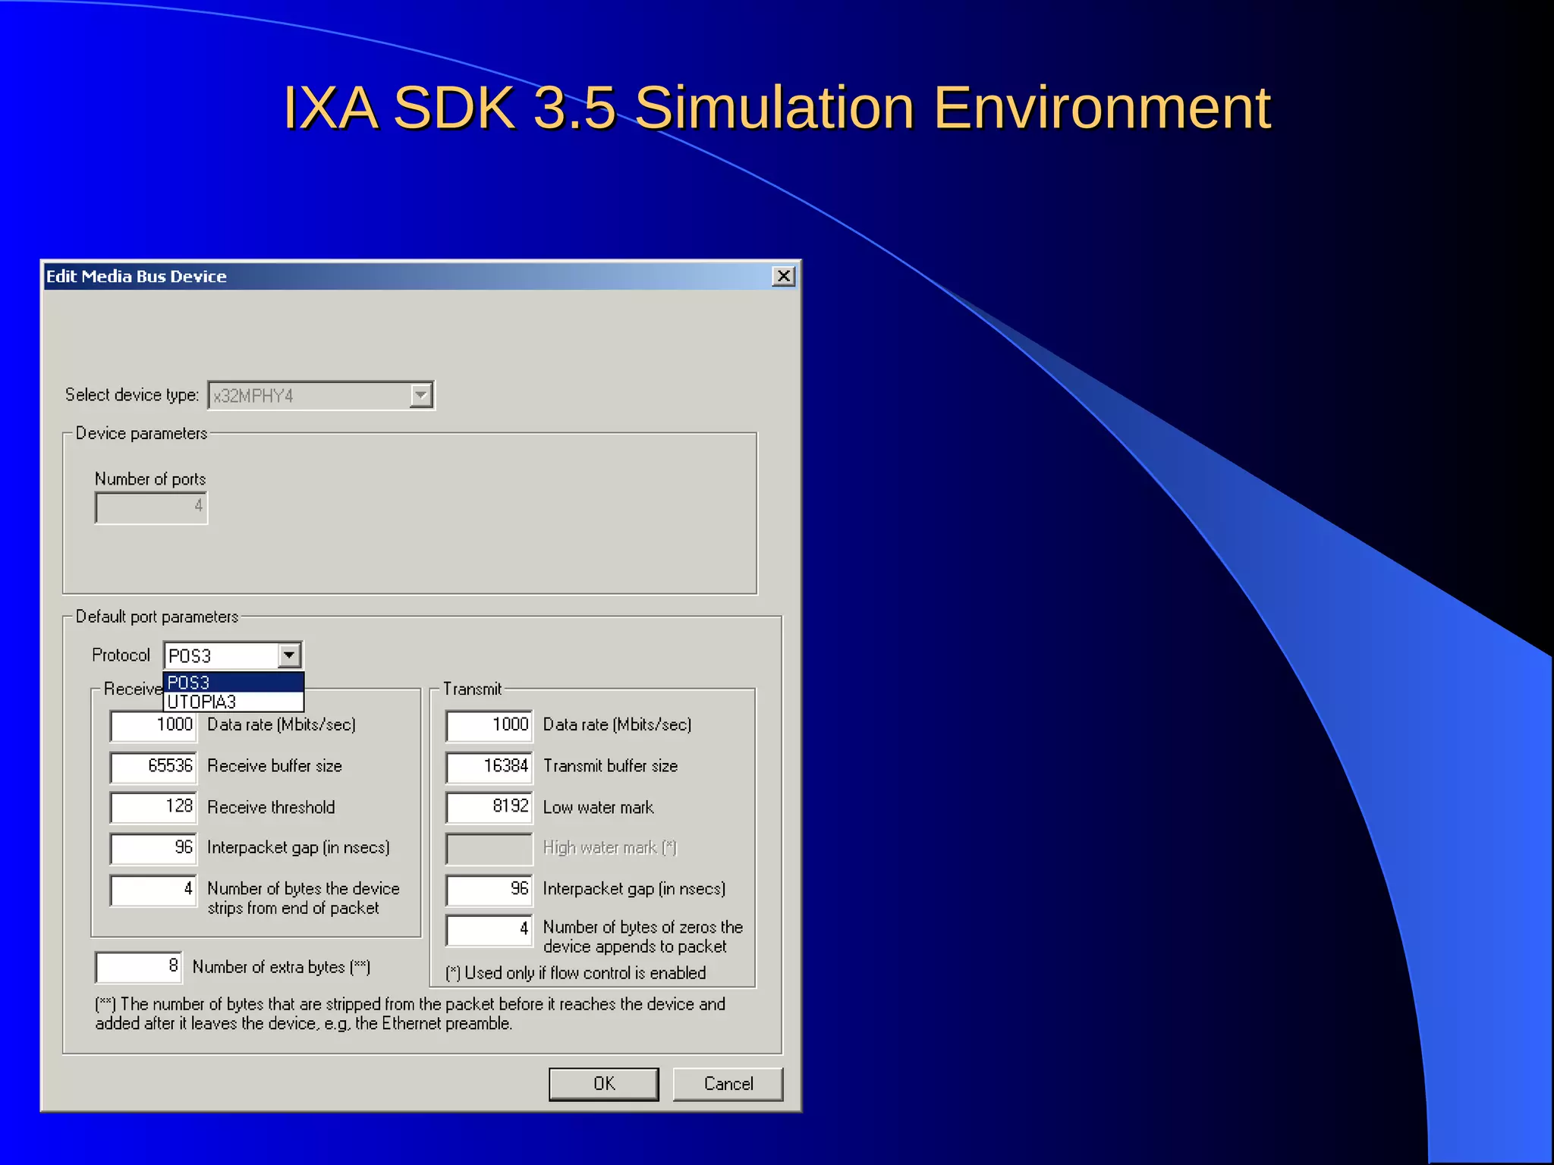Click the slide title 'IXA SDK 3.5 Simulation Environment'
1554x1165 pixels.
coord(776,108)
